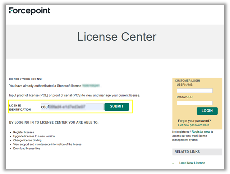This screenshot has width=230, height=174.
Task: Click the License Identification label
Action: pyautogui.click(x=20, y=107)
